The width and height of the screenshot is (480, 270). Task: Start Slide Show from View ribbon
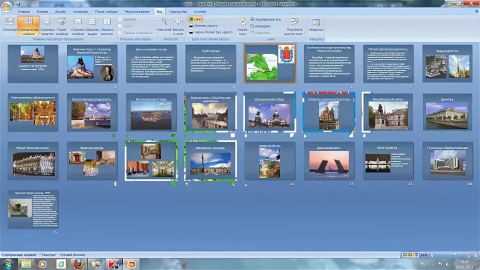(x=62, y=25)
